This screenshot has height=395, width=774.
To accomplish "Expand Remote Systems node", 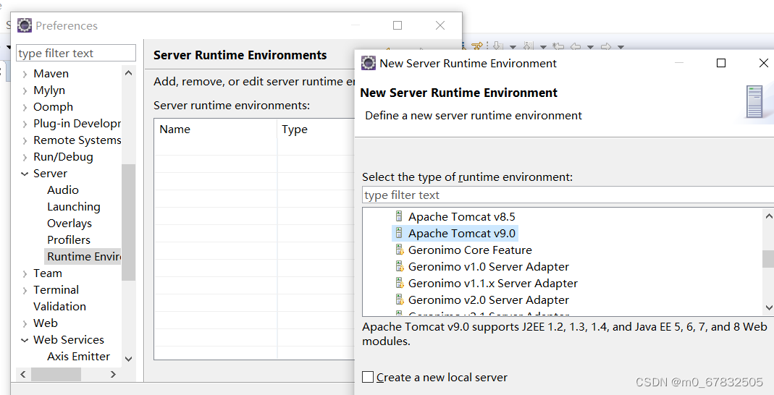I will [x=25, y=140].
